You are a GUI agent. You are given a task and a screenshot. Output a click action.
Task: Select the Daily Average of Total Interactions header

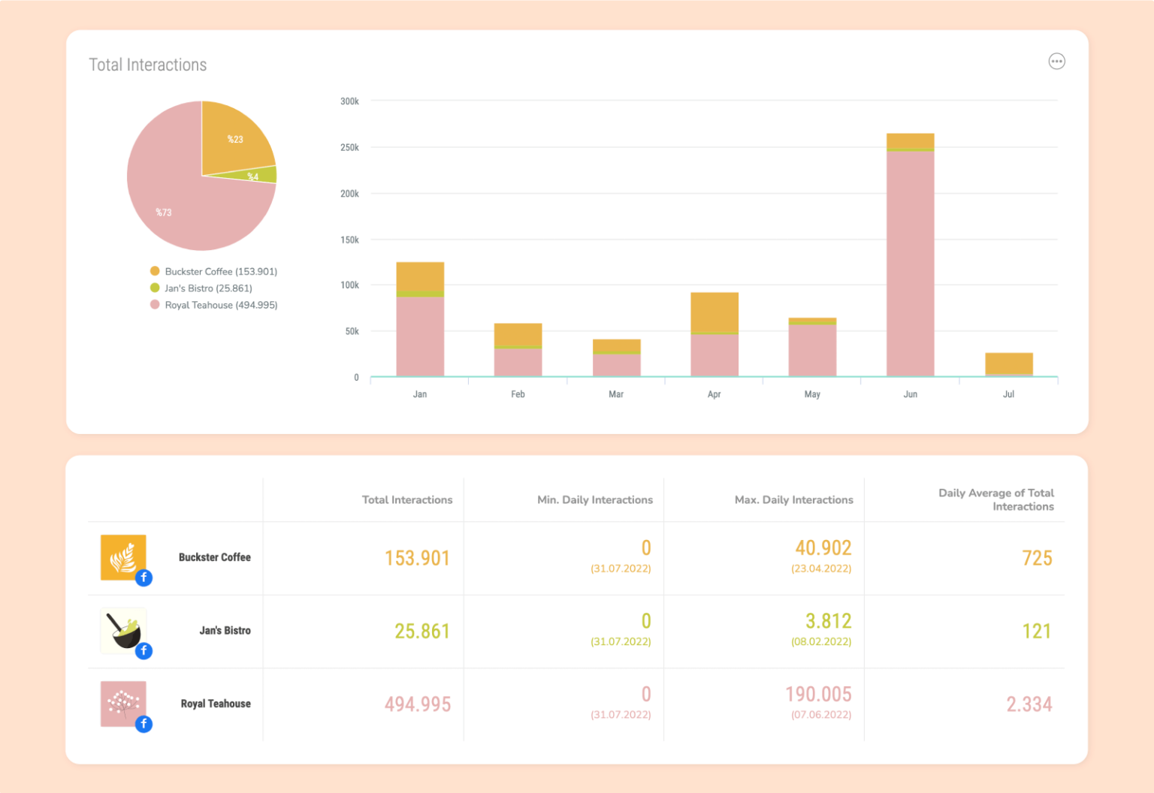(996, 499)
